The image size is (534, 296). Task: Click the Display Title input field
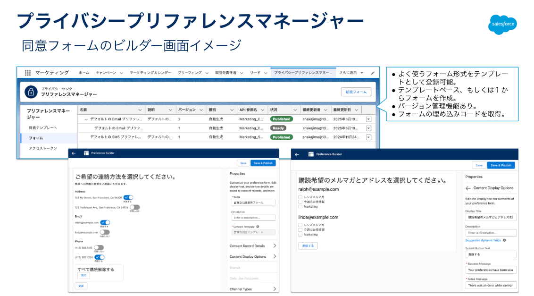[x=491, y=217]
